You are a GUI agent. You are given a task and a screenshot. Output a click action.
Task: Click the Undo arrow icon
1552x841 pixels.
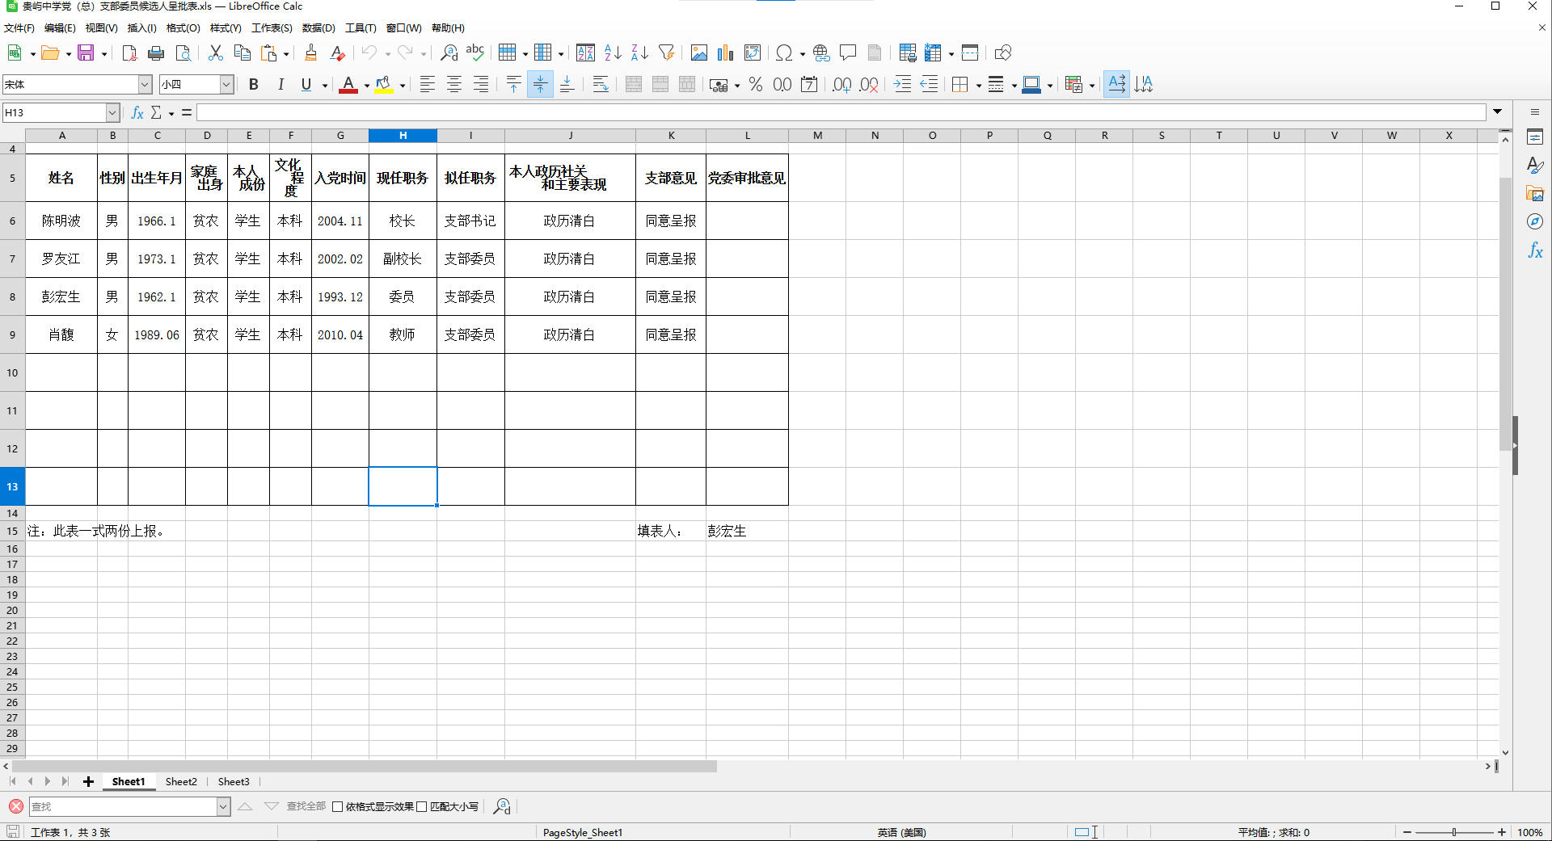click(x=369, y=53)
